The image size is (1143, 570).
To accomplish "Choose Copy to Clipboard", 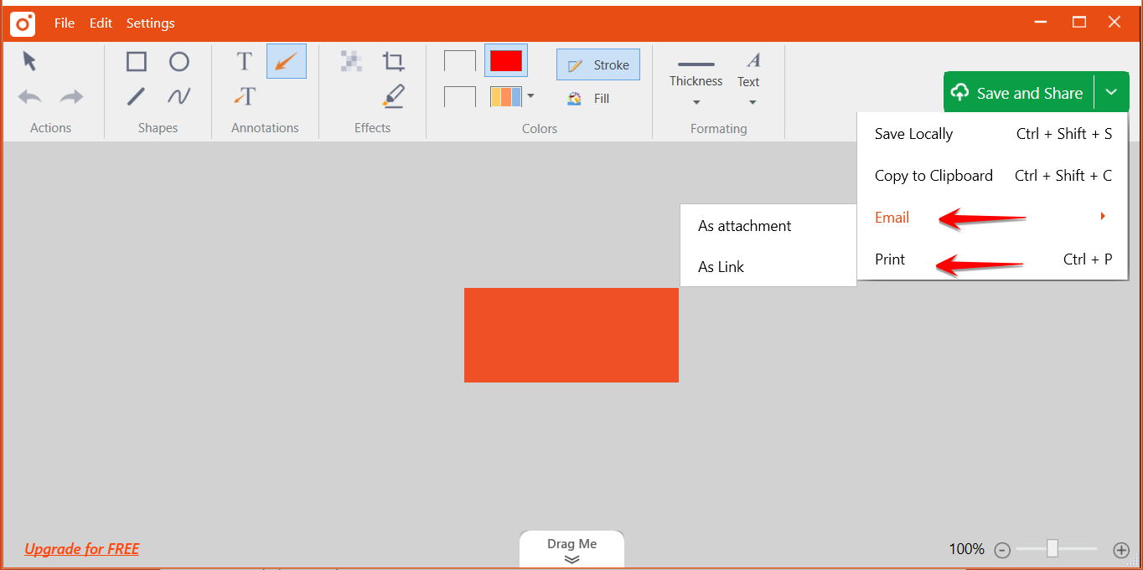I will point(993,176).
